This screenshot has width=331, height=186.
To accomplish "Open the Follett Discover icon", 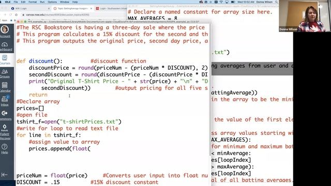I will tap(5, 127).
